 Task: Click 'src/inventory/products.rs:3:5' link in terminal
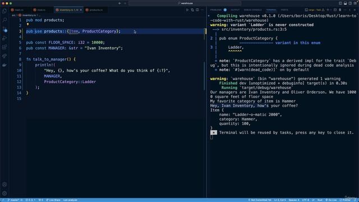(x=254, y=29)
